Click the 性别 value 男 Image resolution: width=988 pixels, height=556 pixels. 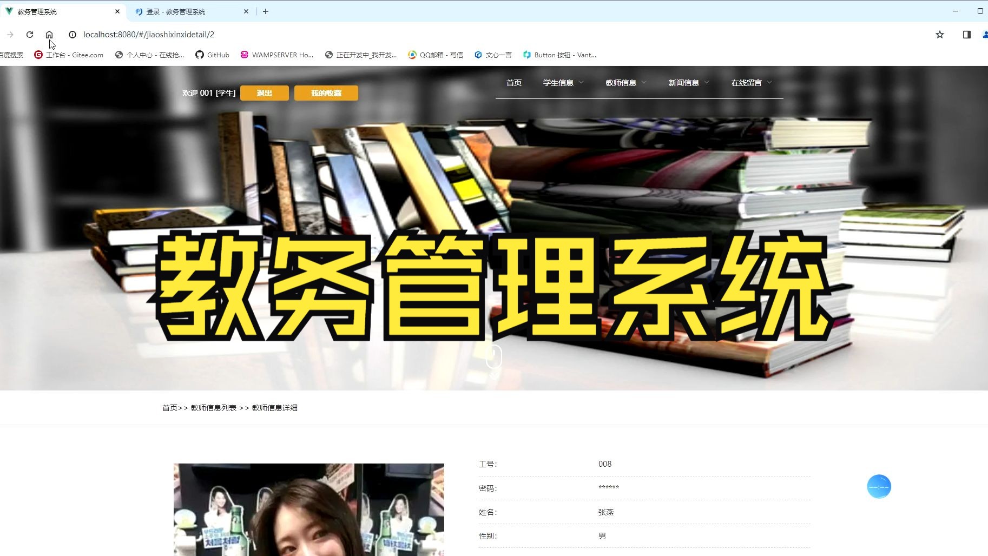coord(602,536)
